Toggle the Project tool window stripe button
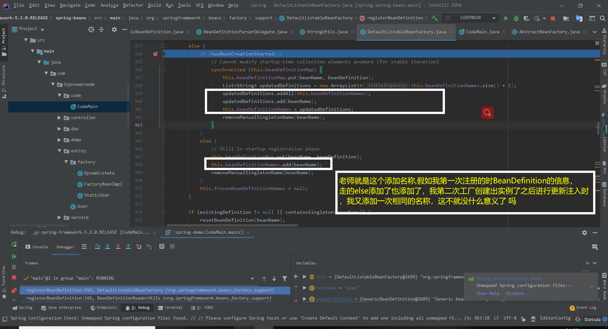 click(4, 42)
